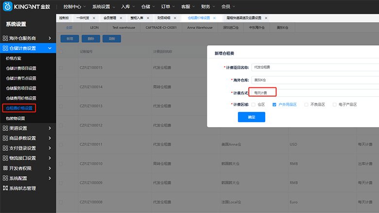This screenshot has height=213, width=379.
Task: Confirm the dialog with 确定 button
Action: click(251, 117)
